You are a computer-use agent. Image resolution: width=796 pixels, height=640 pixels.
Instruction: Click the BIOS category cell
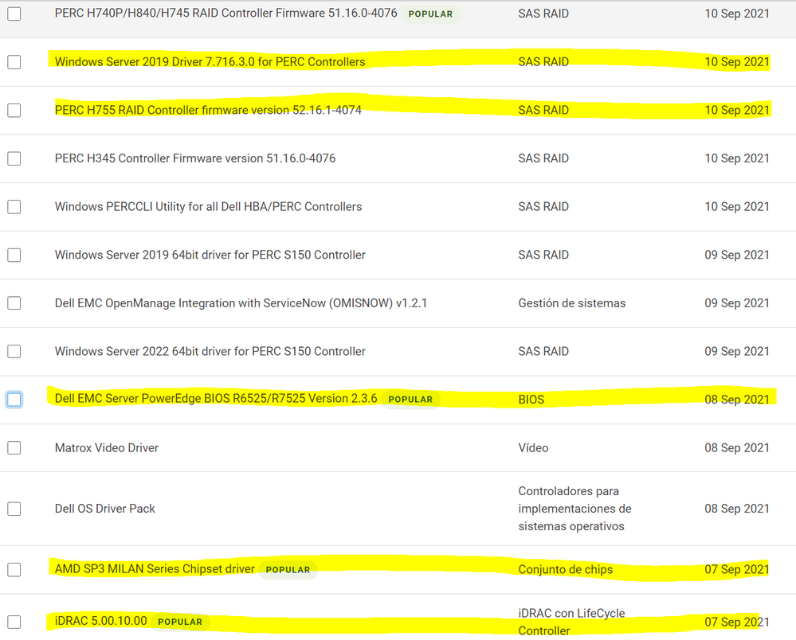point(531,400)
